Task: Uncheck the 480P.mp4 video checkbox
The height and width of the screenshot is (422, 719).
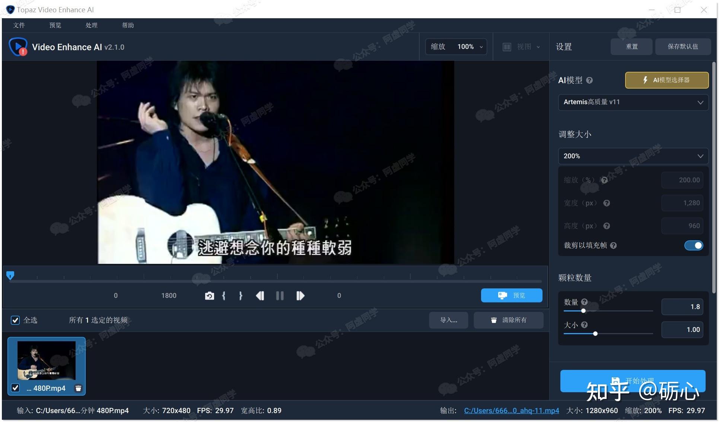Action: pos(15,388)
